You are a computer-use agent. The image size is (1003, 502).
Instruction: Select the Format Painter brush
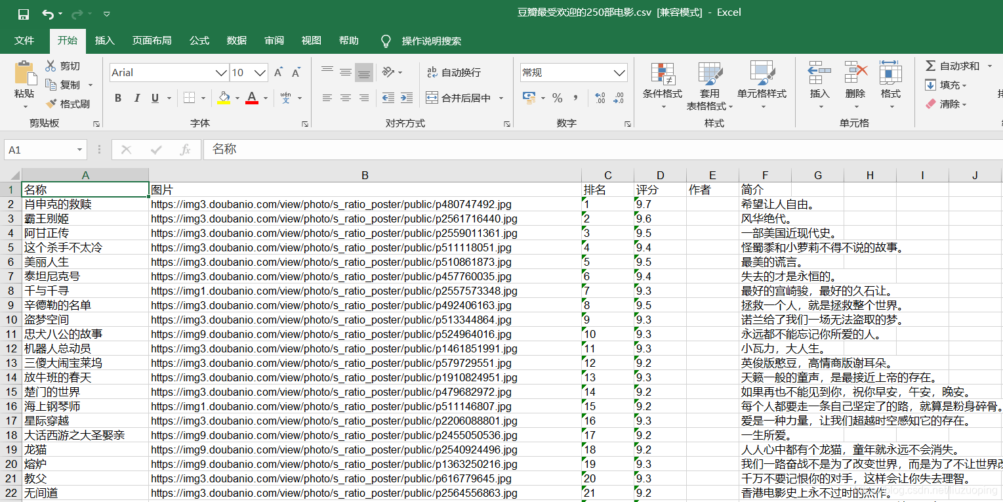[51, 104]
